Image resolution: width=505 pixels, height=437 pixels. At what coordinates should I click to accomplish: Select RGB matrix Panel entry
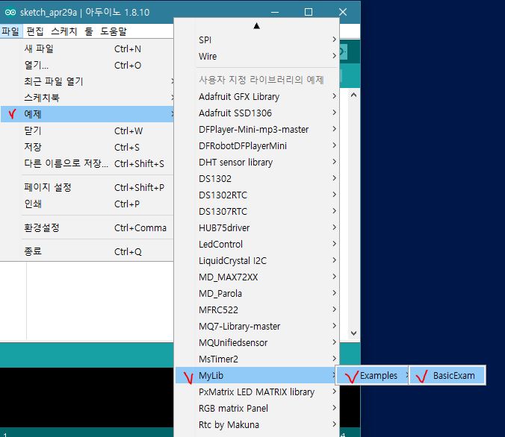[x=257, y=408]
